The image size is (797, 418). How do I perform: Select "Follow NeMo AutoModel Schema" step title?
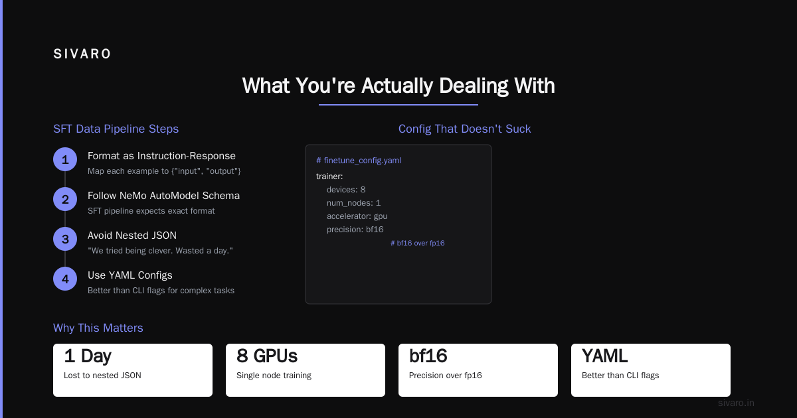click(x=163, y=196)
